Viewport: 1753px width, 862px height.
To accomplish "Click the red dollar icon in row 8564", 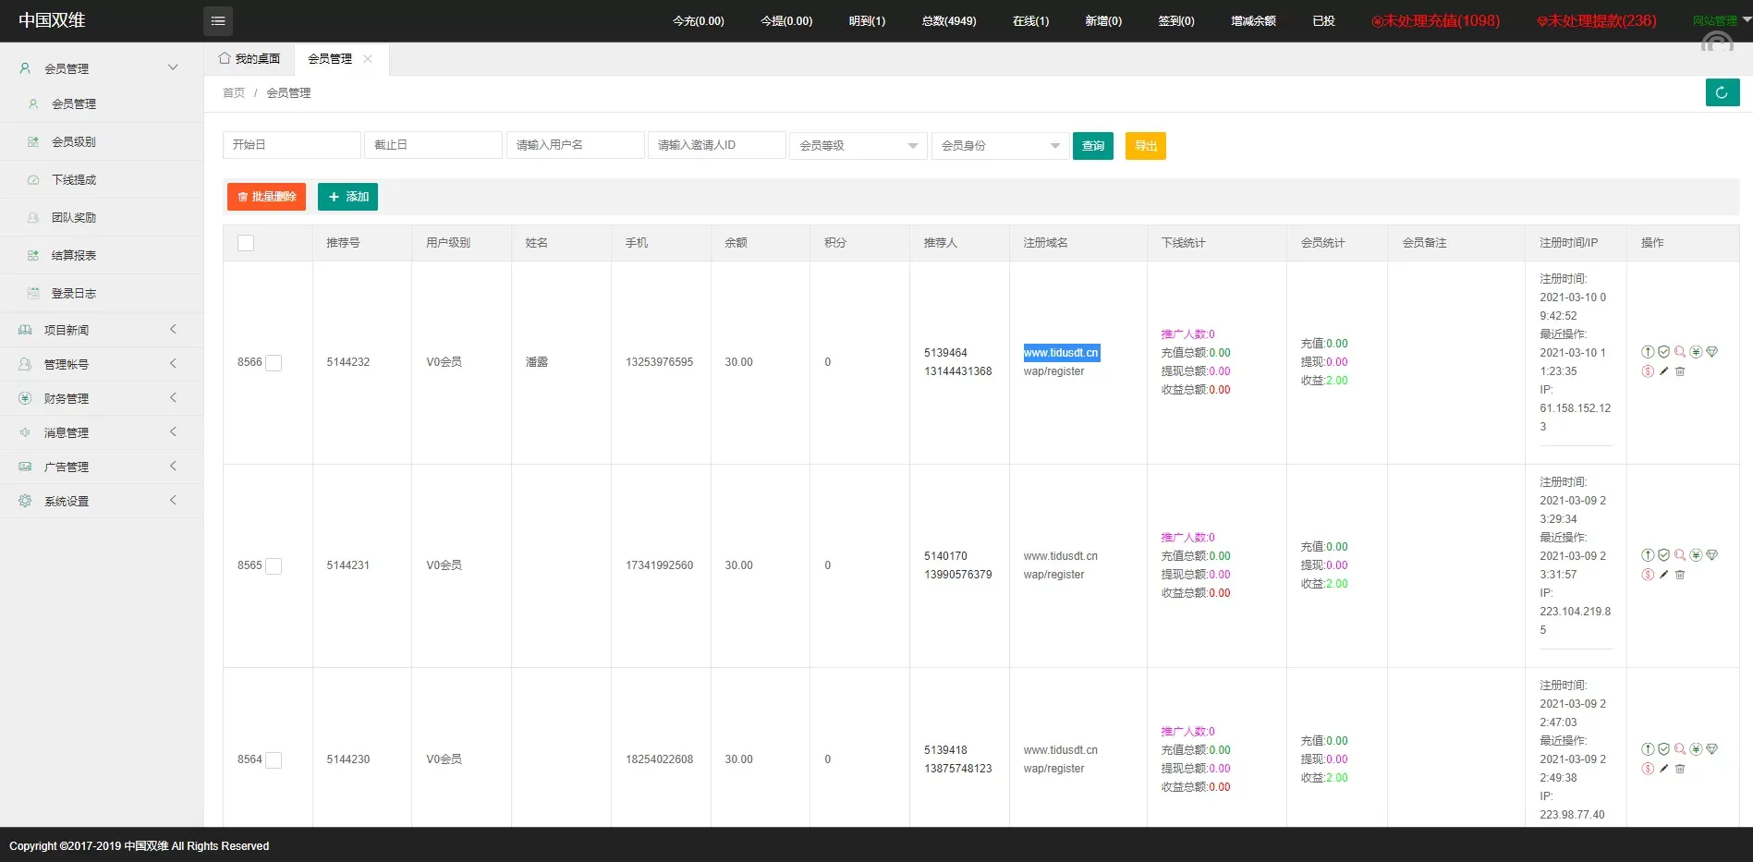I will (1648, 769).
